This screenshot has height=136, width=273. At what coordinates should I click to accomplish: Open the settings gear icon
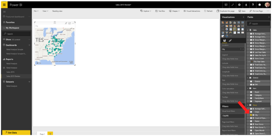click(x=239, y=5)
